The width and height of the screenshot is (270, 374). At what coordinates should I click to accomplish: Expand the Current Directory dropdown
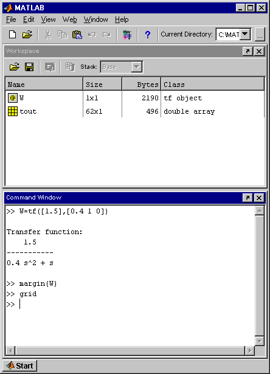tap(244, 34)
